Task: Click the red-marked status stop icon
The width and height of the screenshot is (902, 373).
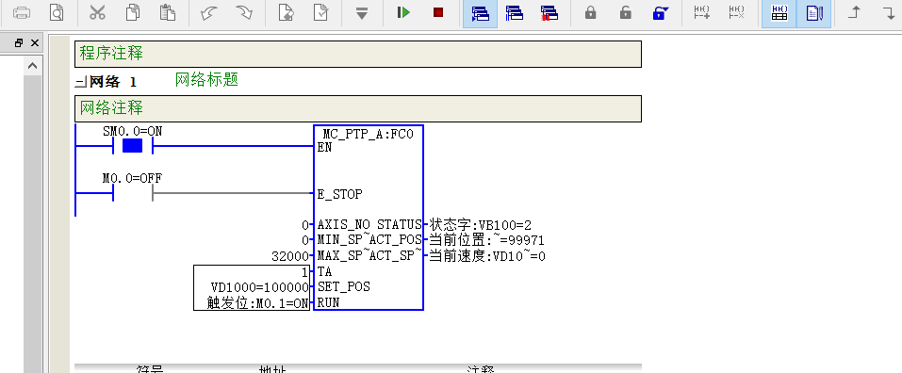Action: [x=549, y=12]
